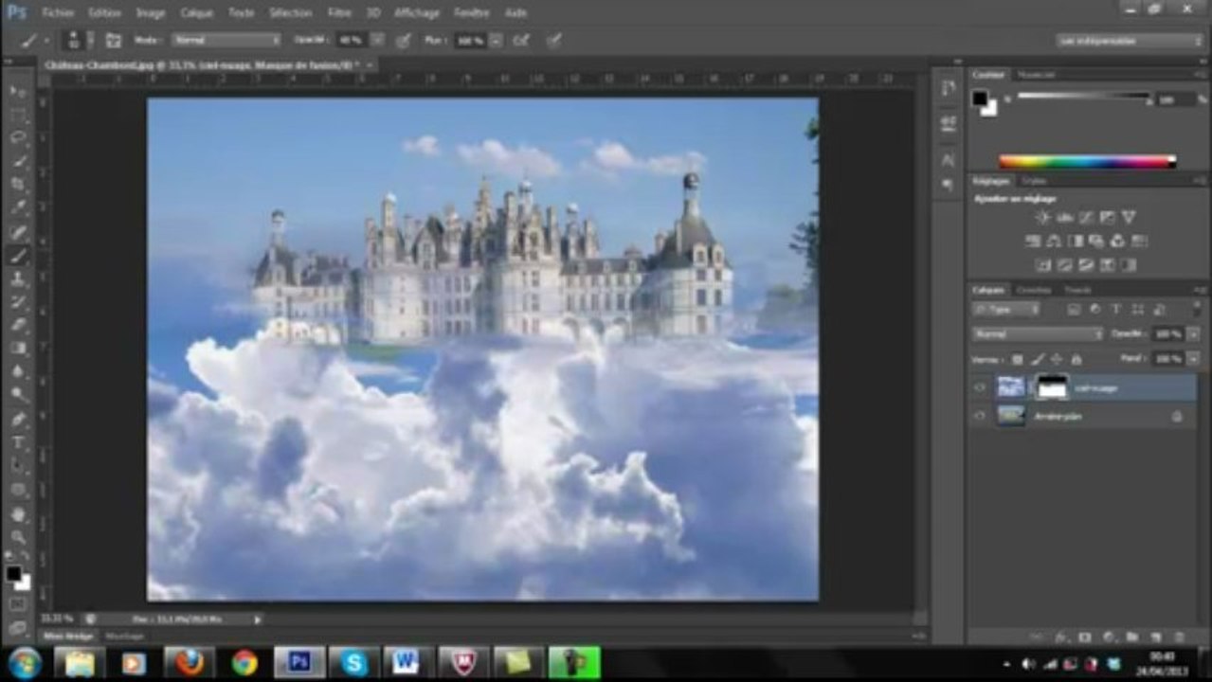
Task: Open the layer Fond fill dropdown arrow
Action: tap(1191, 359)
